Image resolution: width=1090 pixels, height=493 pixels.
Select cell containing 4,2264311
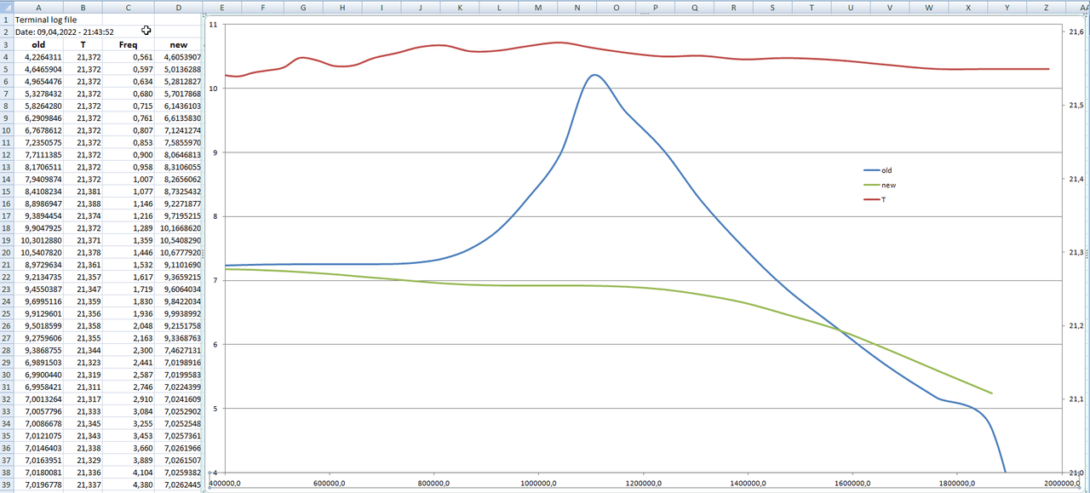pyautogui.click(x=37, y=57)
